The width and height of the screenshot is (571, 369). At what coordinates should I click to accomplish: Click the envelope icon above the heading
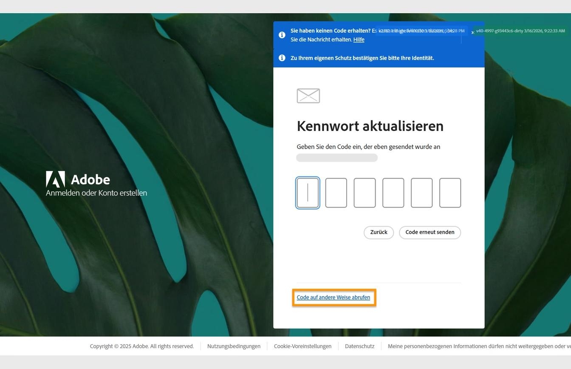308,96
